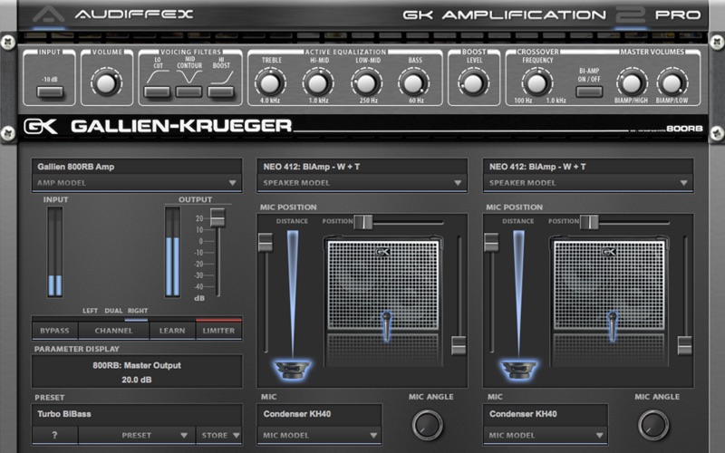Viewport: 725px width, 453px height.
Task: Adjust the Treble 4.0 kHz knob
Action: [x=270, y=83]
